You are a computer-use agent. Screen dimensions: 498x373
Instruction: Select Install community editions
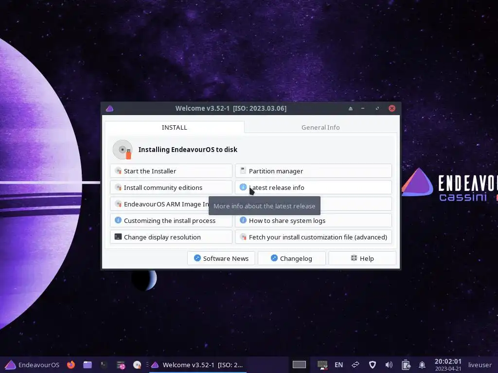click(x=171, y=187)
